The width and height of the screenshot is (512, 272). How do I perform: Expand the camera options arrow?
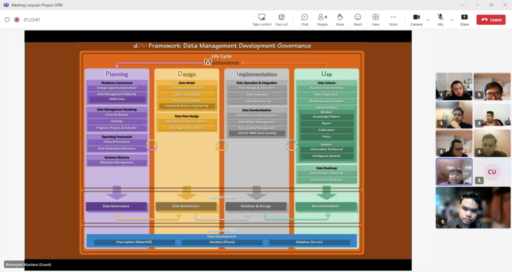(427, 20)
